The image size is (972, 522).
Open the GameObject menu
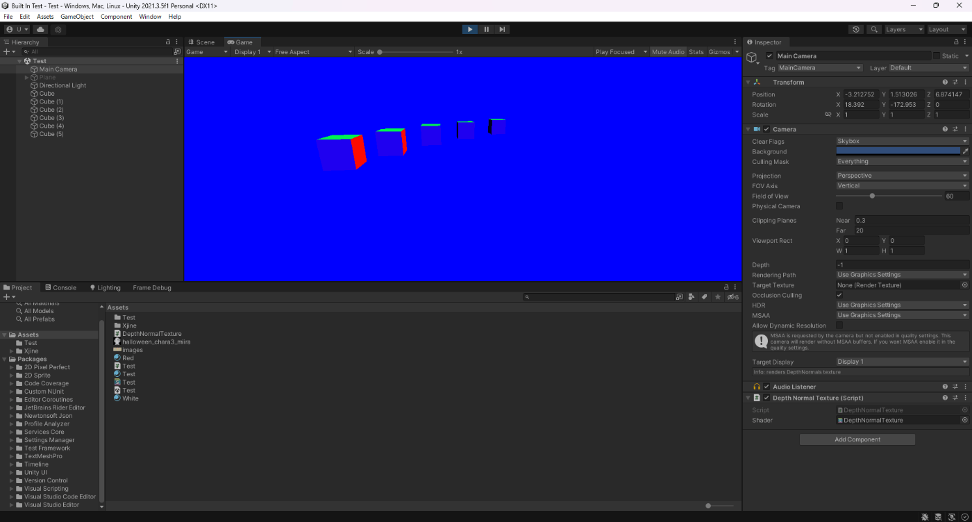pyautogui.click(x=77, y=17)
